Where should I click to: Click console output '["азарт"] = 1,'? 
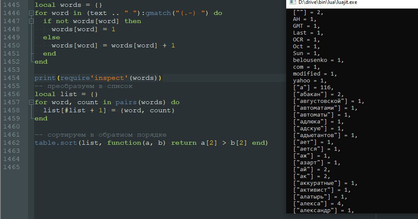tap(316, 163)
